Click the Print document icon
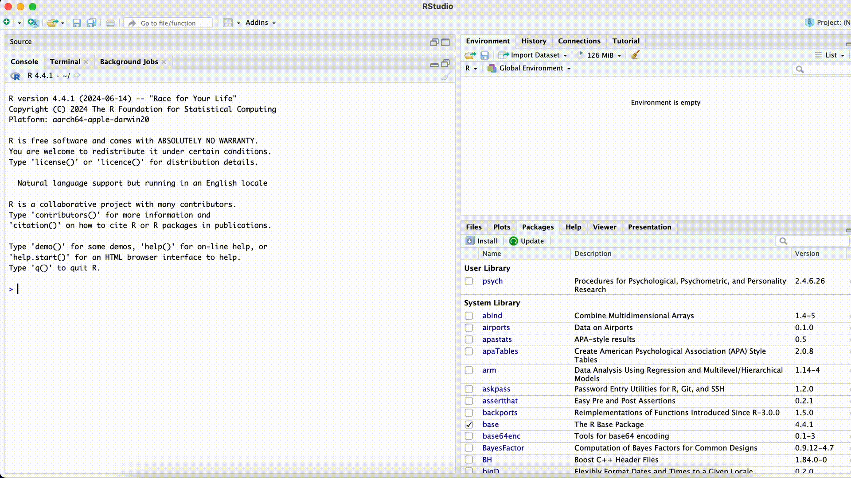The image size is (851, 478). [110, 23]
